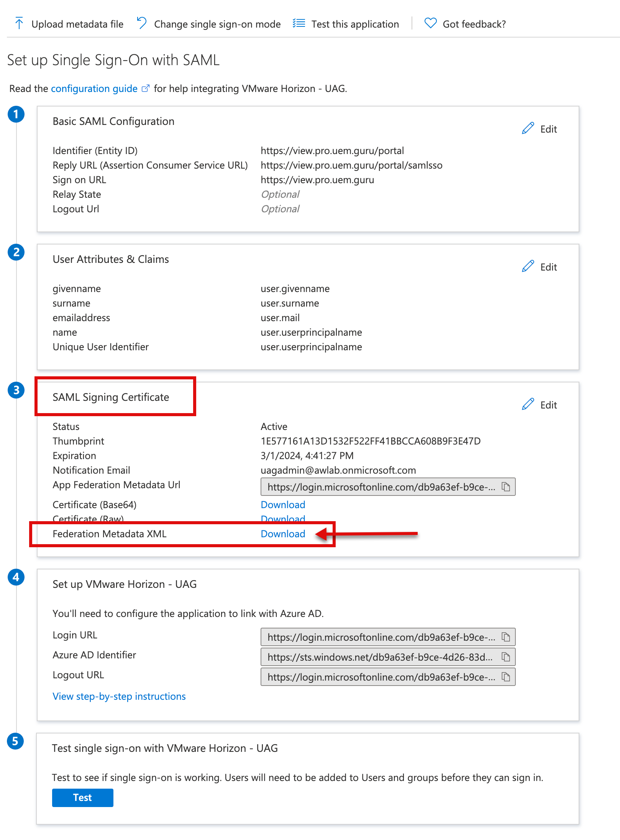The height and width of the screenshot is (840, 620).
Task: Click the App Federation Metadata Url field
Action: pos(380,487)
